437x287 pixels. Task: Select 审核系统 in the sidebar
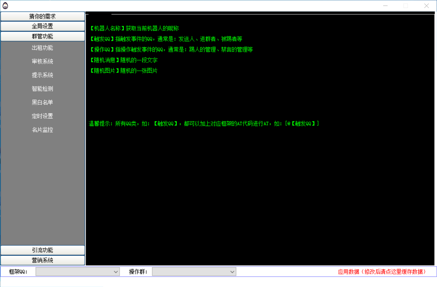point(43,61)
